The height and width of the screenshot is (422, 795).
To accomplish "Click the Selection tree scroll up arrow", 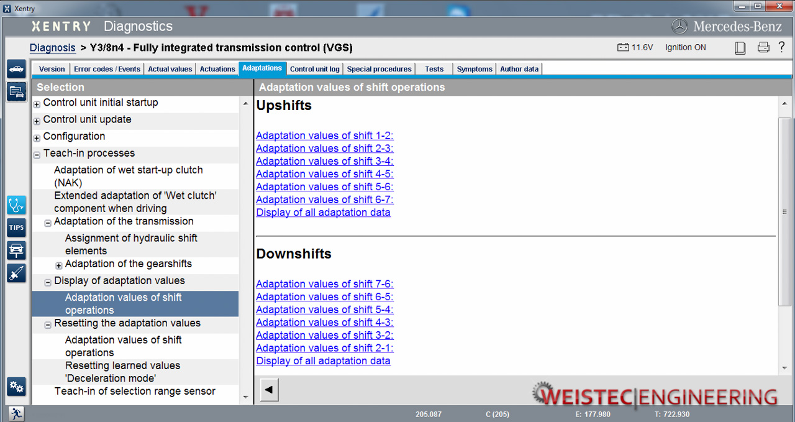I will (245, 104).
